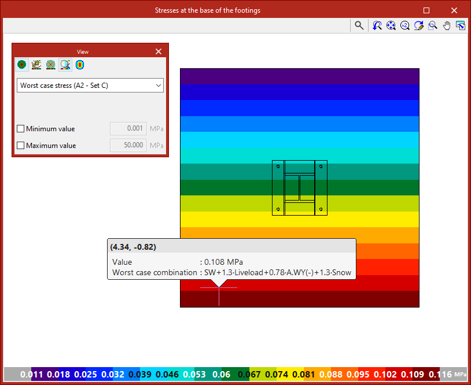Toggle the contour isolines view icon
Viewport: 471px width, 385px height.
[51, 65]
